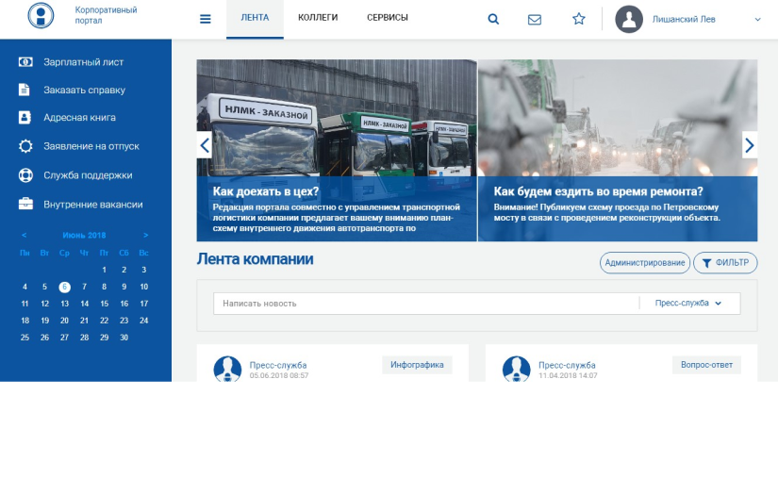Click the Инфографика tag button

(x=417, y=365)
